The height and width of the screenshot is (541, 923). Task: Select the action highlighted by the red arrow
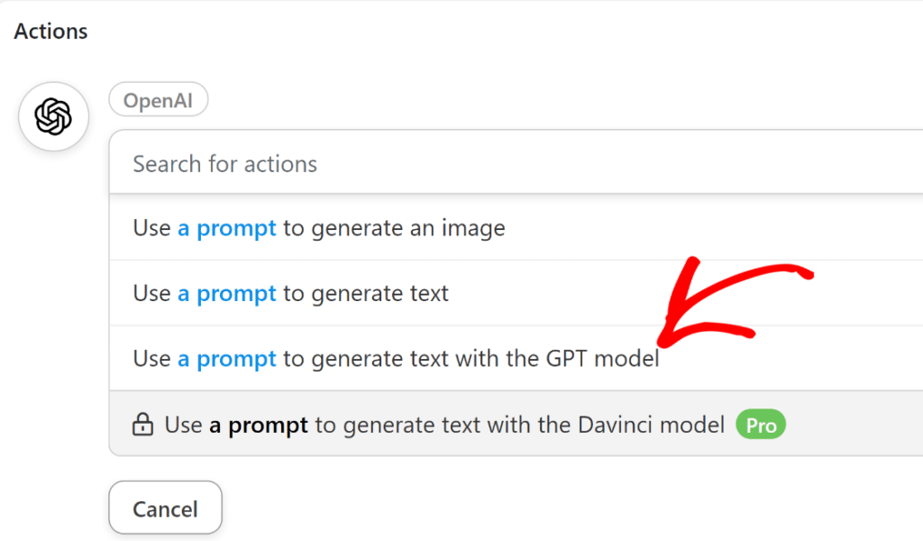point(396,358)
